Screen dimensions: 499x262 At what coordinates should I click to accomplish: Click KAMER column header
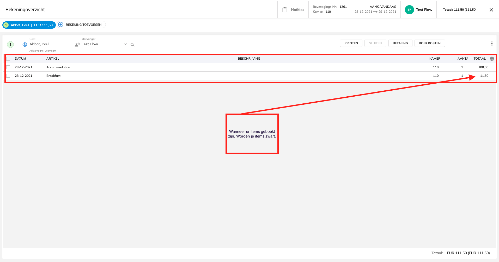(435, 59)
